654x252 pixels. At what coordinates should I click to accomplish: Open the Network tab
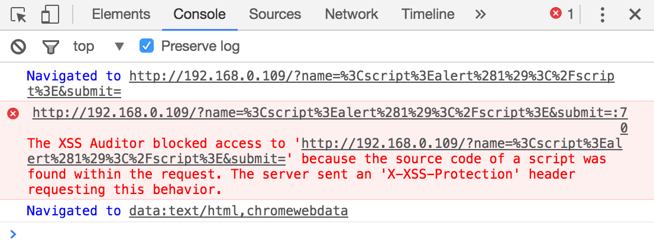coord(351,15)
